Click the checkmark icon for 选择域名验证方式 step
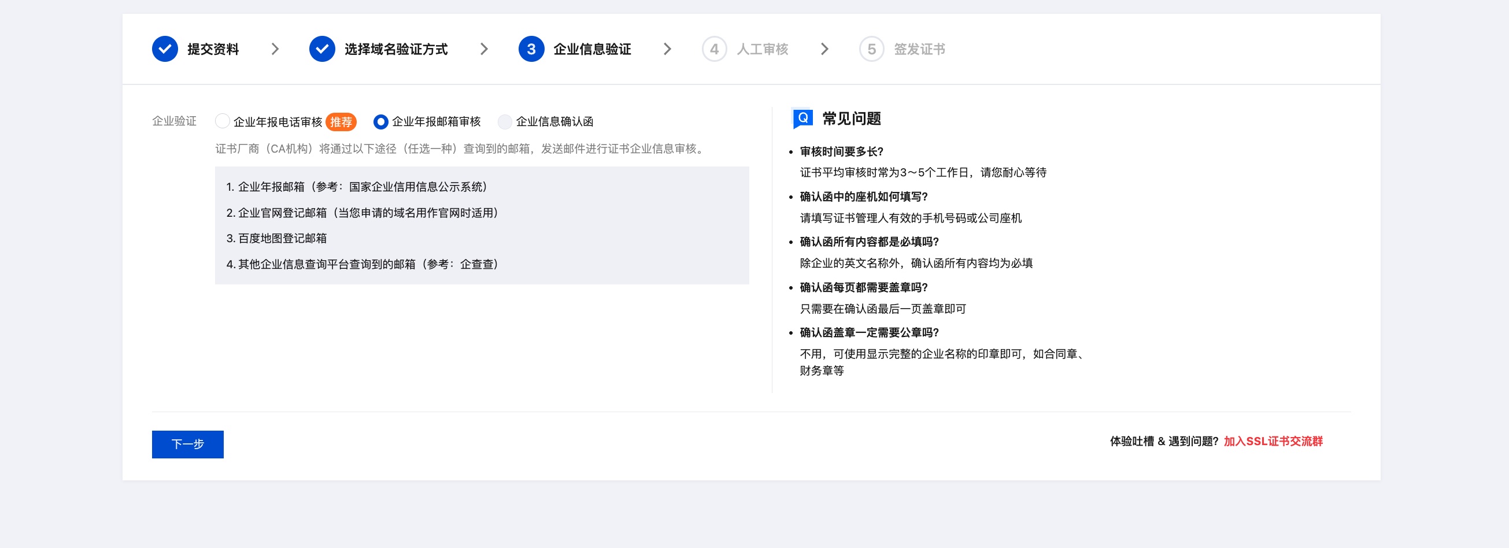The width and height of the screenshot is (1509, 548). click(321, 49)
